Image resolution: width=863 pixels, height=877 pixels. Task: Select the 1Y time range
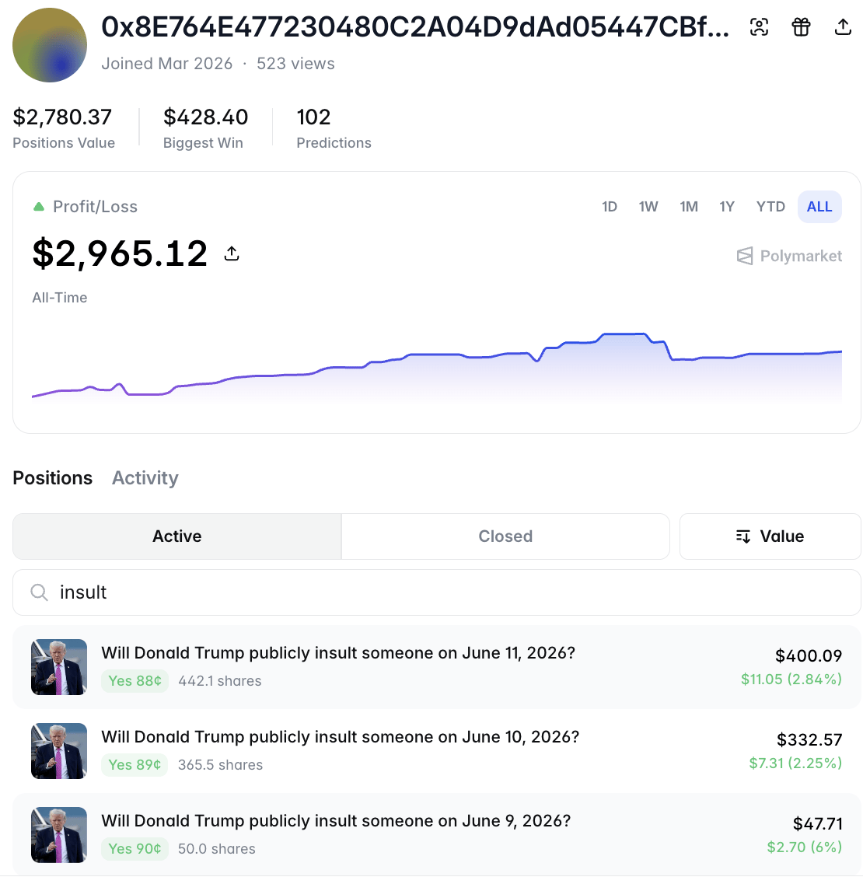pos(726,207)
